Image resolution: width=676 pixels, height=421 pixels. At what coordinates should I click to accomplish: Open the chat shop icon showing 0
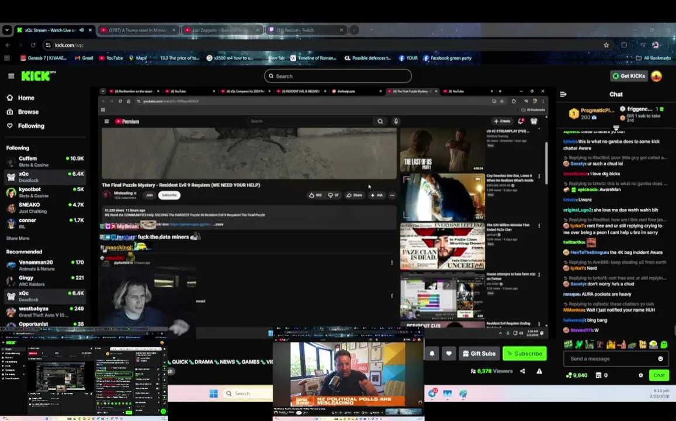pos(601,375)
